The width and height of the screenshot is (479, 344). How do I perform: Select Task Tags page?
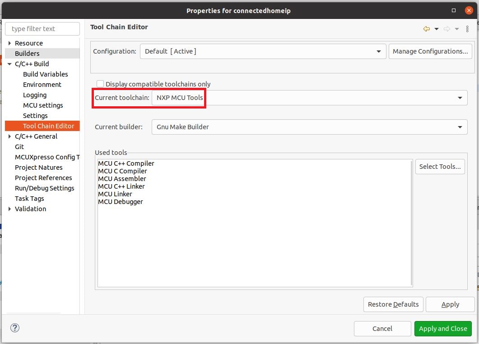[29, 199]
